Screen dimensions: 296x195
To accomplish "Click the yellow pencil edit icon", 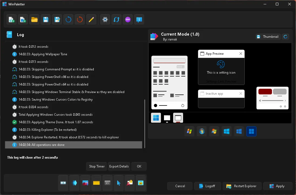I will tap(91, 20).
